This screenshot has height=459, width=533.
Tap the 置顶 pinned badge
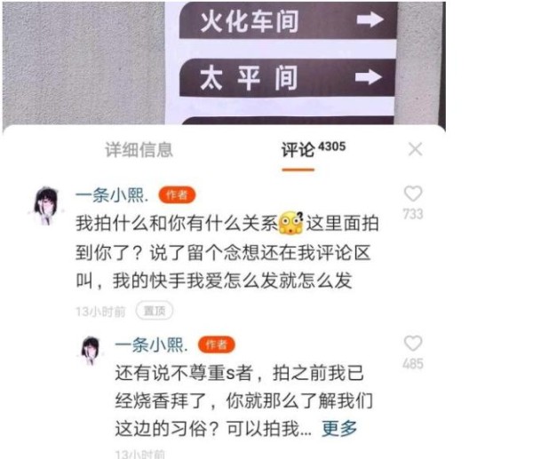155,311
